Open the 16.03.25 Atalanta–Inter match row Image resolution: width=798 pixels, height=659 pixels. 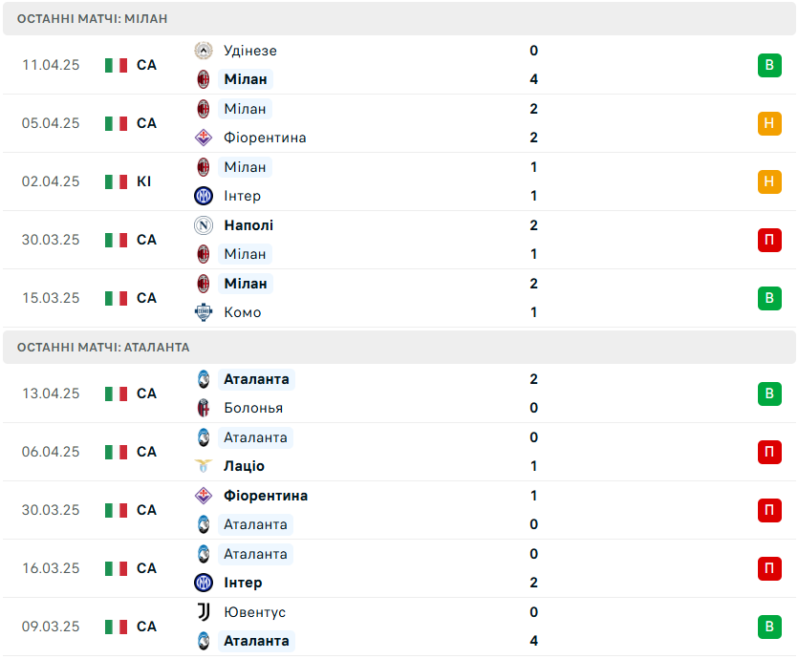point(399,568)
